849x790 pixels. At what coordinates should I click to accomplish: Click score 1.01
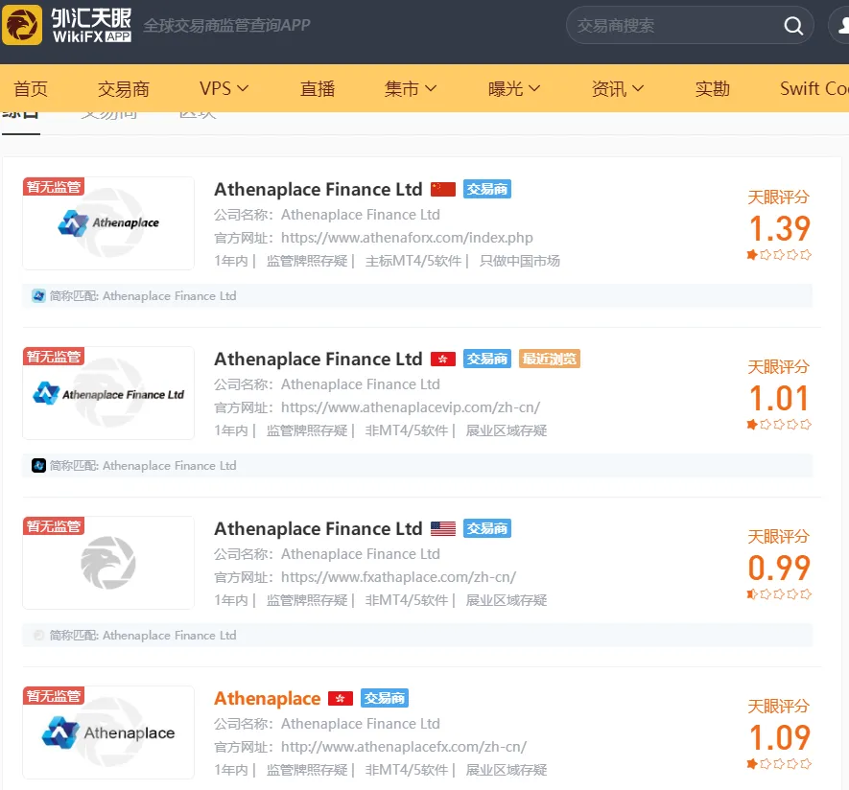click(779, 398)
